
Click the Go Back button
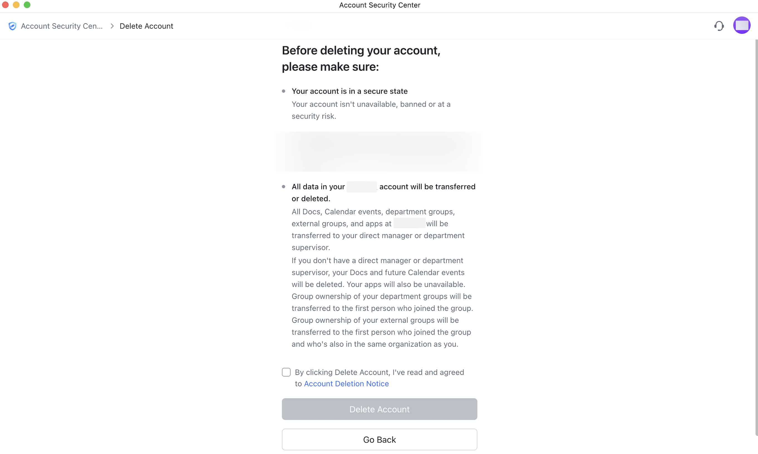click(379, 439)
